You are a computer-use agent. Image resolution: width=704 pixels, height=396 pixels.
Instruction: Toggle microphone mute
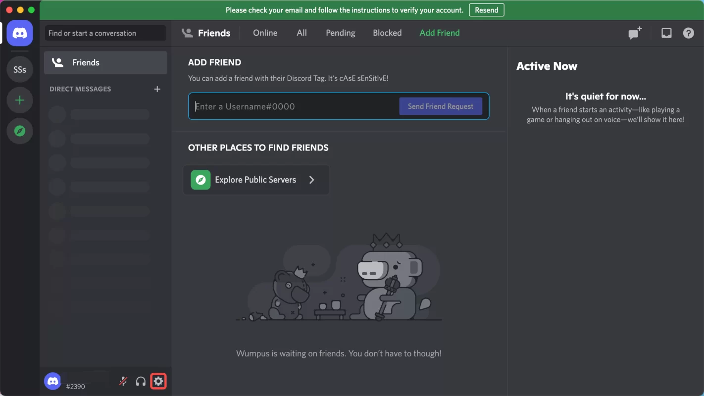pos(123,381)
